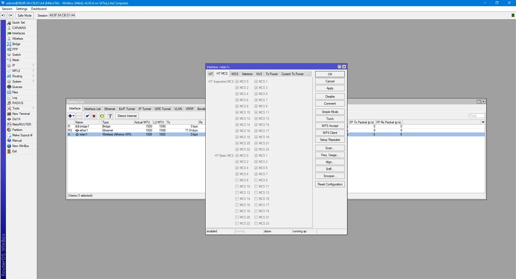The image size is (516, 279).
Task: Open Quick Set from sidebar
Action: (x=19, y=23)
